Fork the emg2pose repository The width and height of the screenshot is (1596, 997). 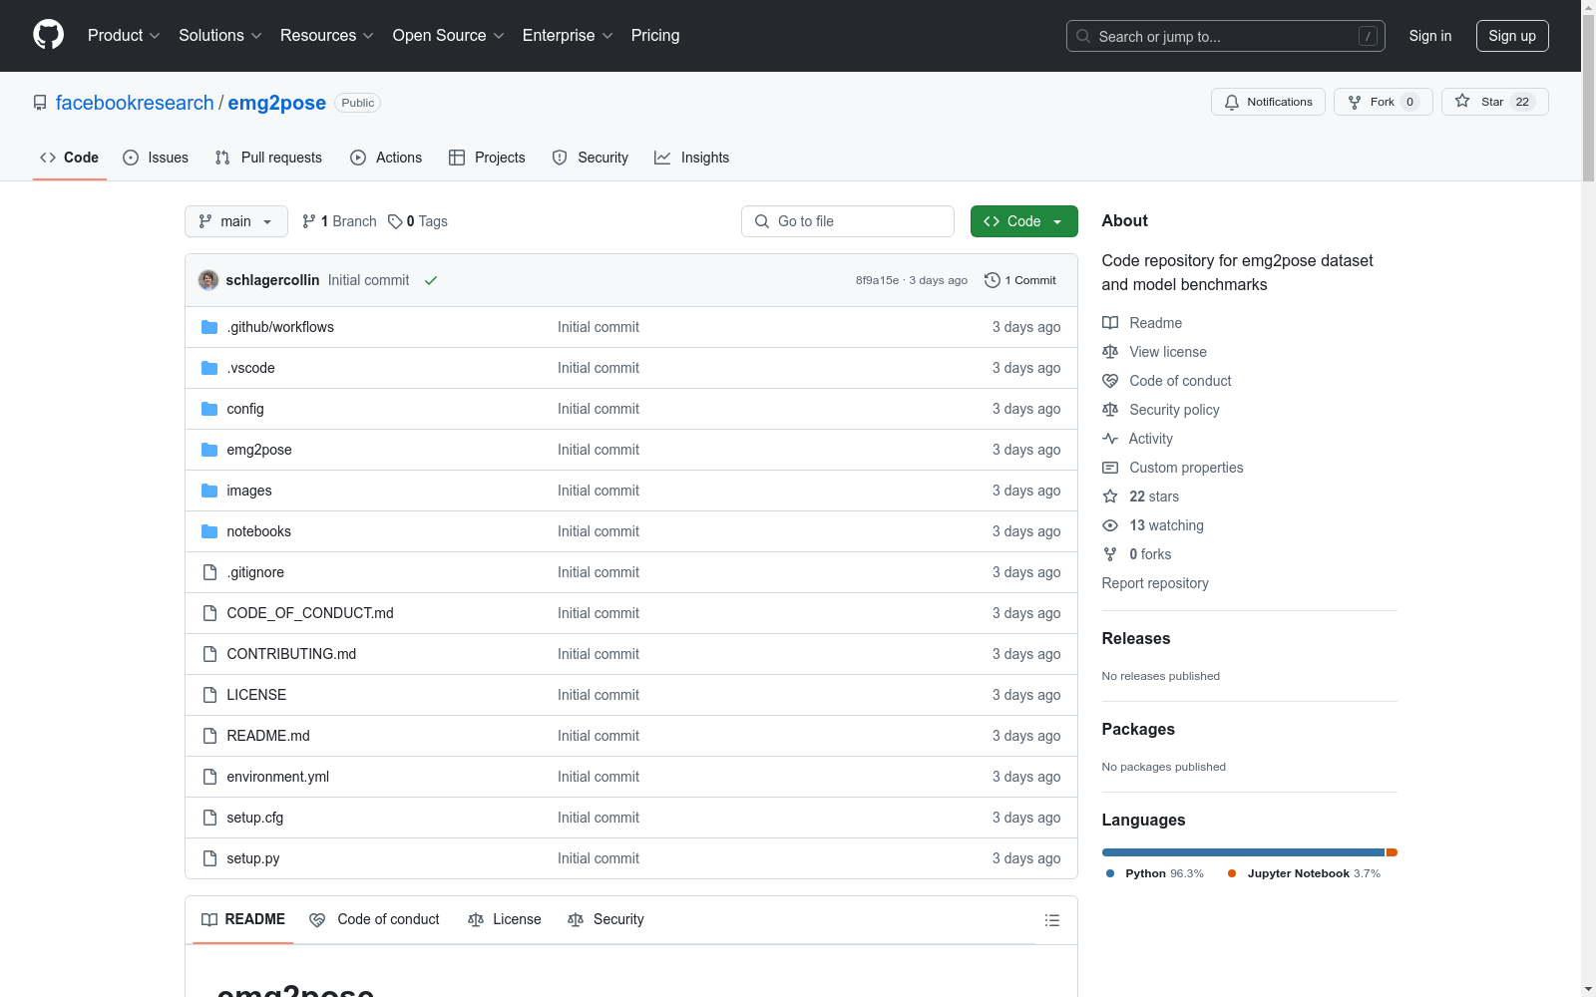point(1382,102)
